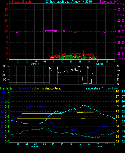Viewport: 125px width, 153px height.
Task: Click the Indoor temp legend label
Action: 54,88
